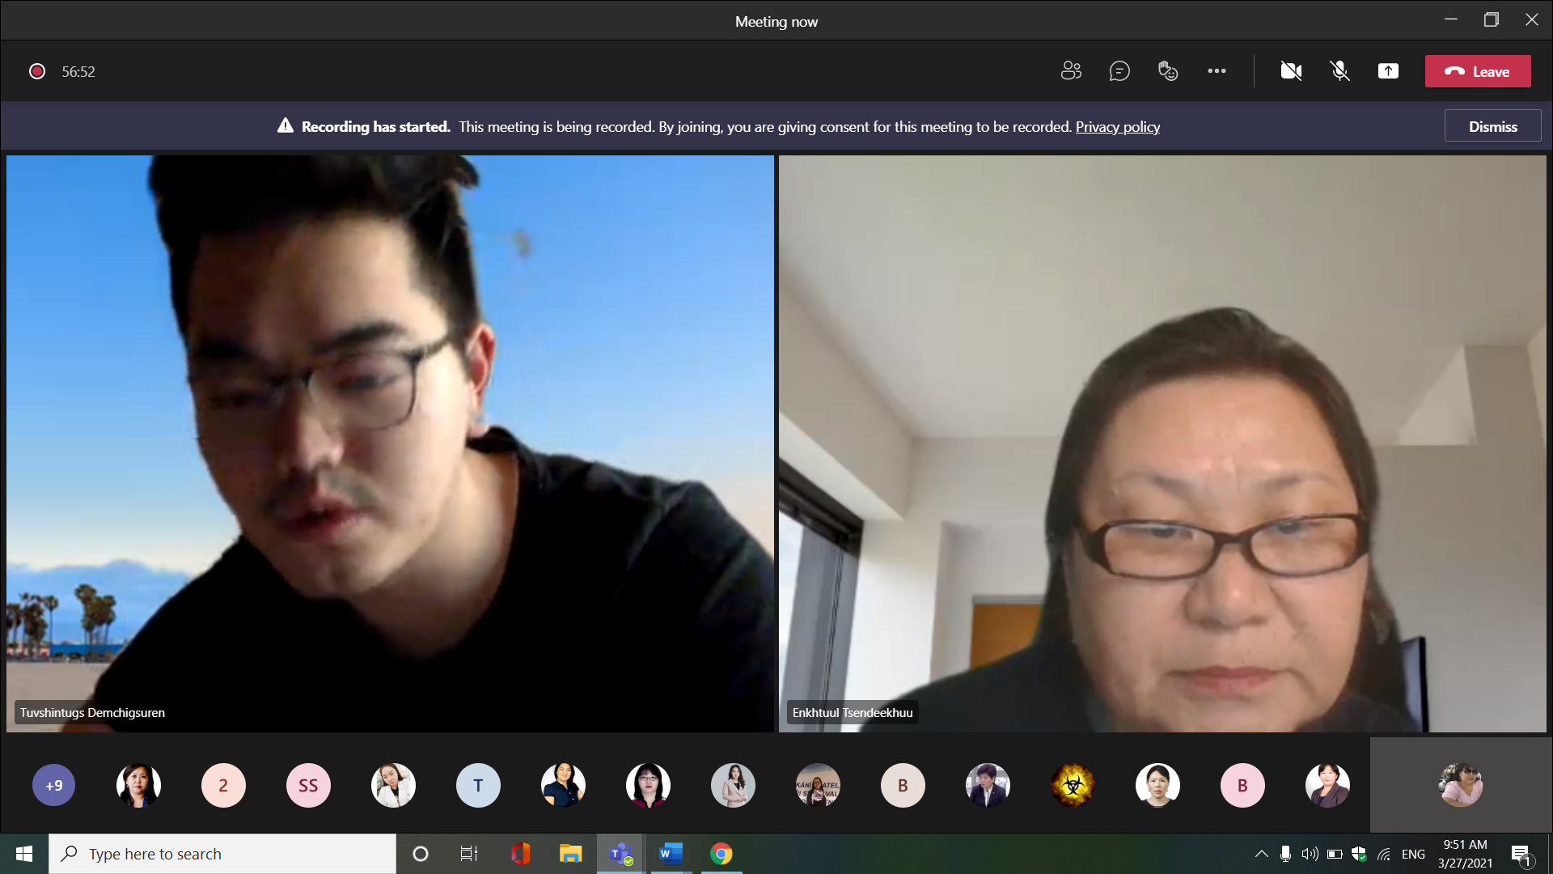
Task: Select Tuvshintugs Demchigsuren video tile
Action: coord(390,443)
